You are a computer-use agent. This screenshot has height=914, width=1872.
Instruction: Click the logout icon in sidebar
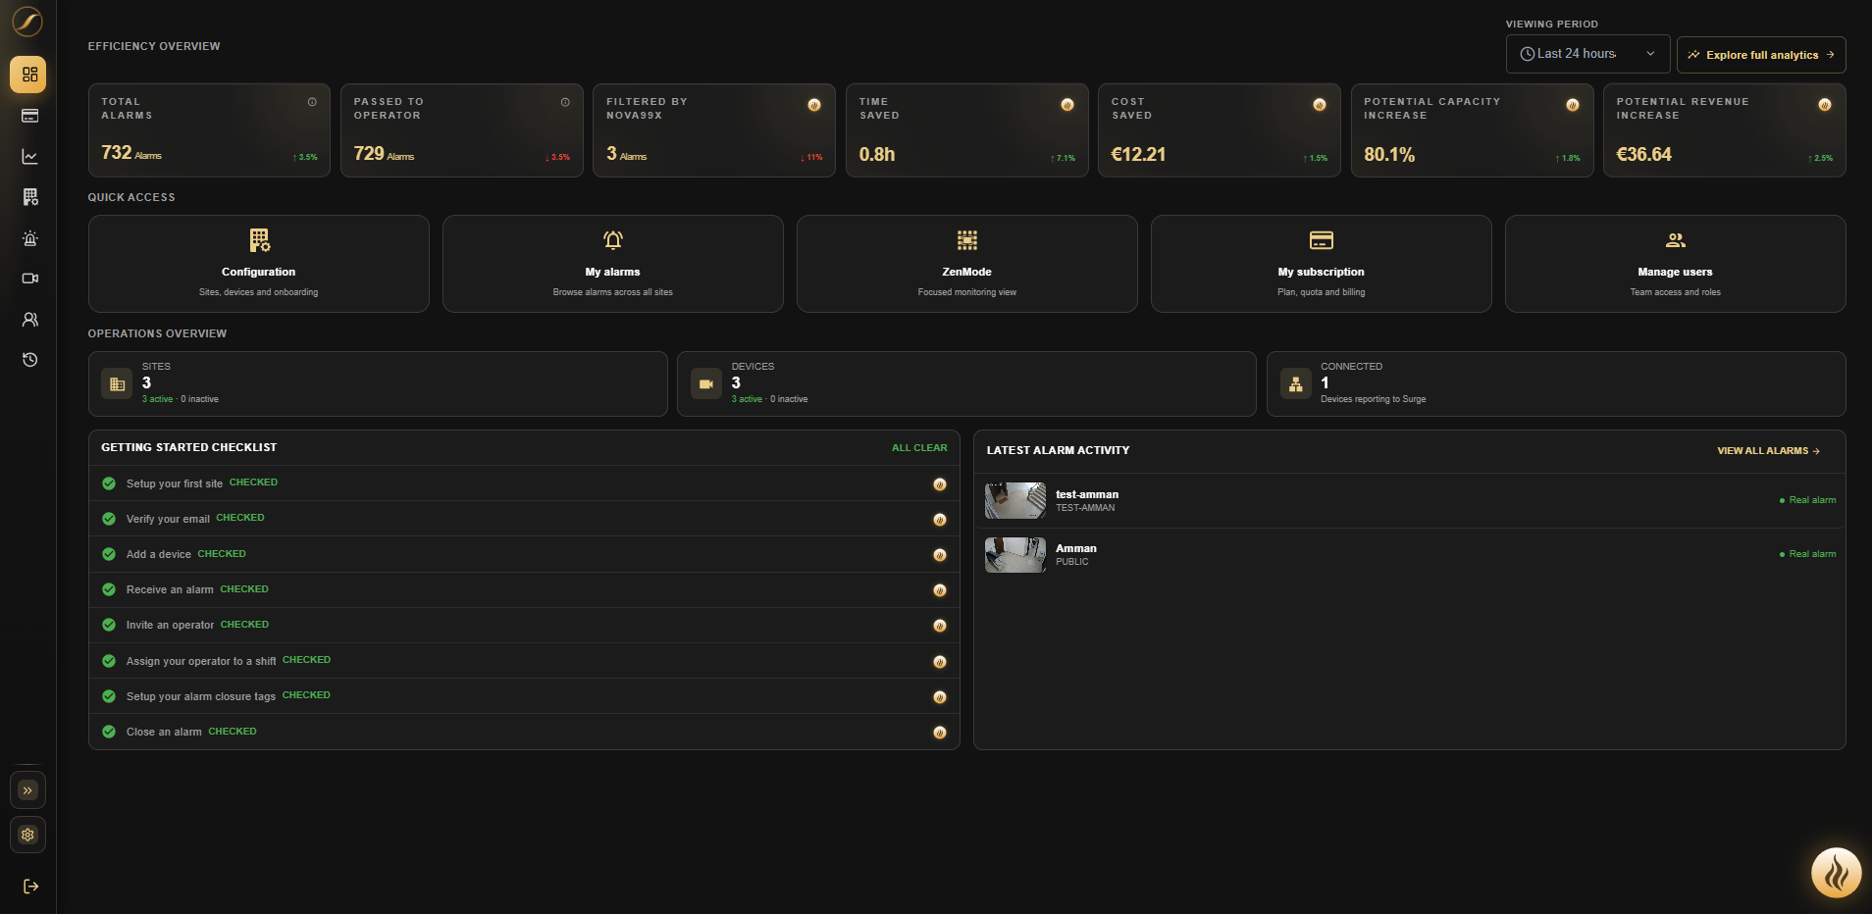tap(30, 887)
